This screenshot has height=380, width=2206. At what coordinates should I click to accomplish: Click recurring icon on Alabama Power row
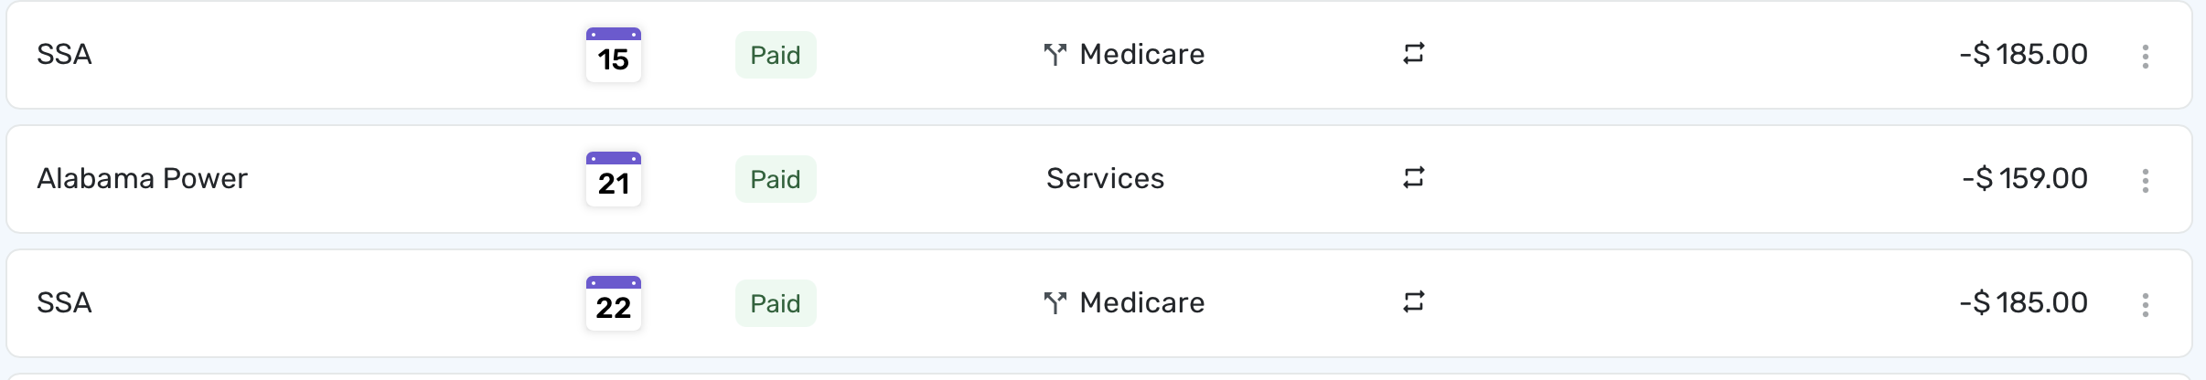tap(1414, 177)
